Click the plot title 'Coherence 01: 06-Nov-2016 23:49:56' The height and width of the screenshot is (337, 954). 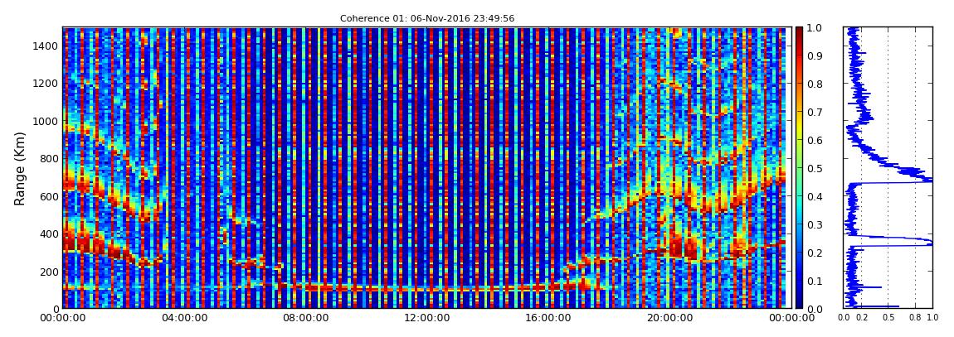(427, 18)
